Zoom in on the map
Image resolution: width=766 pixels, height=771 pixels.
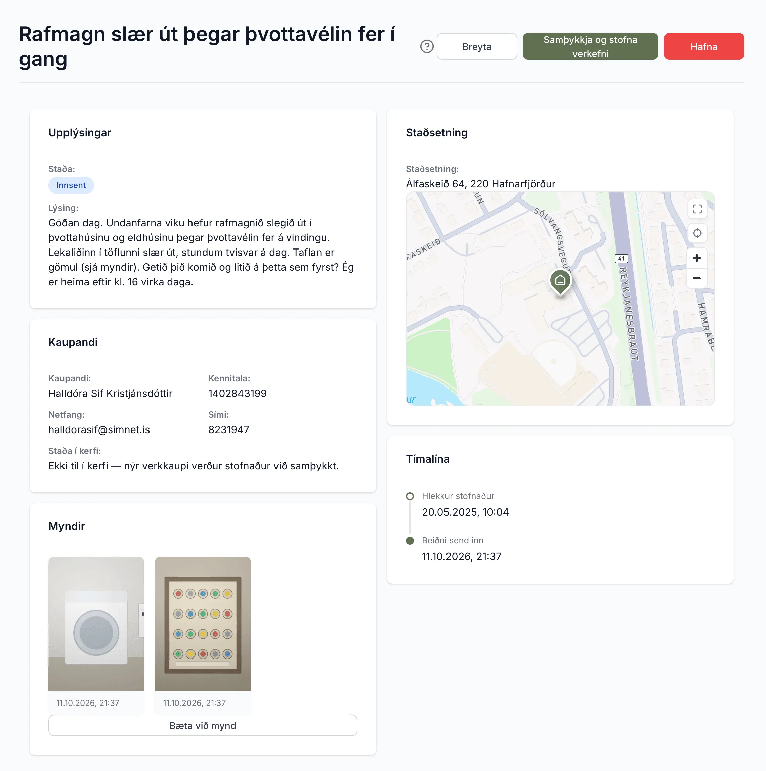tap(696, 258)
